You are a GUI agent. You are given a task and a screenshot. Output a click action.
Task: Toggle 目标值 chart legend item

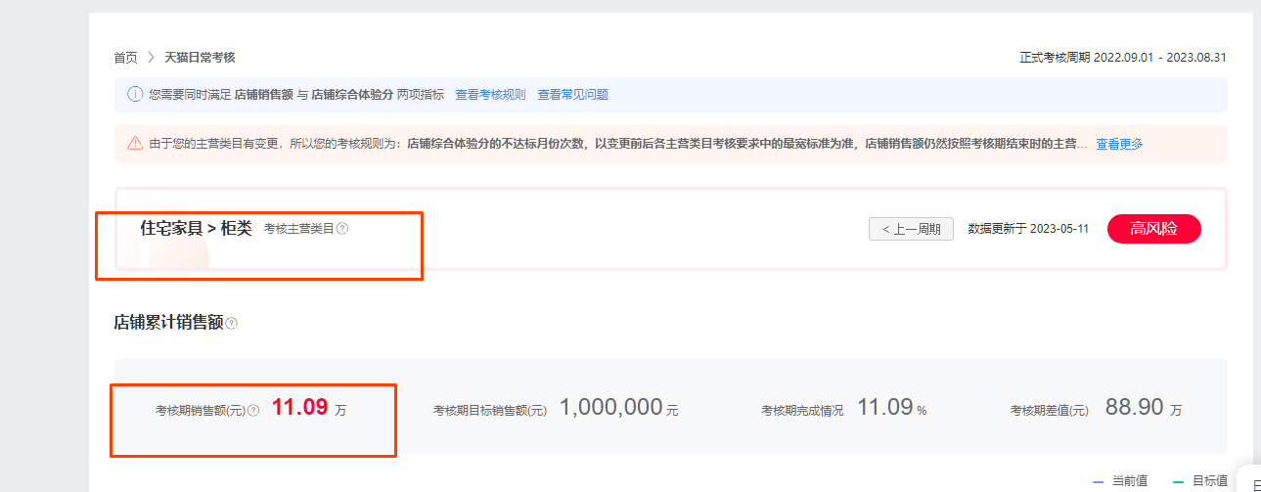1200,481
